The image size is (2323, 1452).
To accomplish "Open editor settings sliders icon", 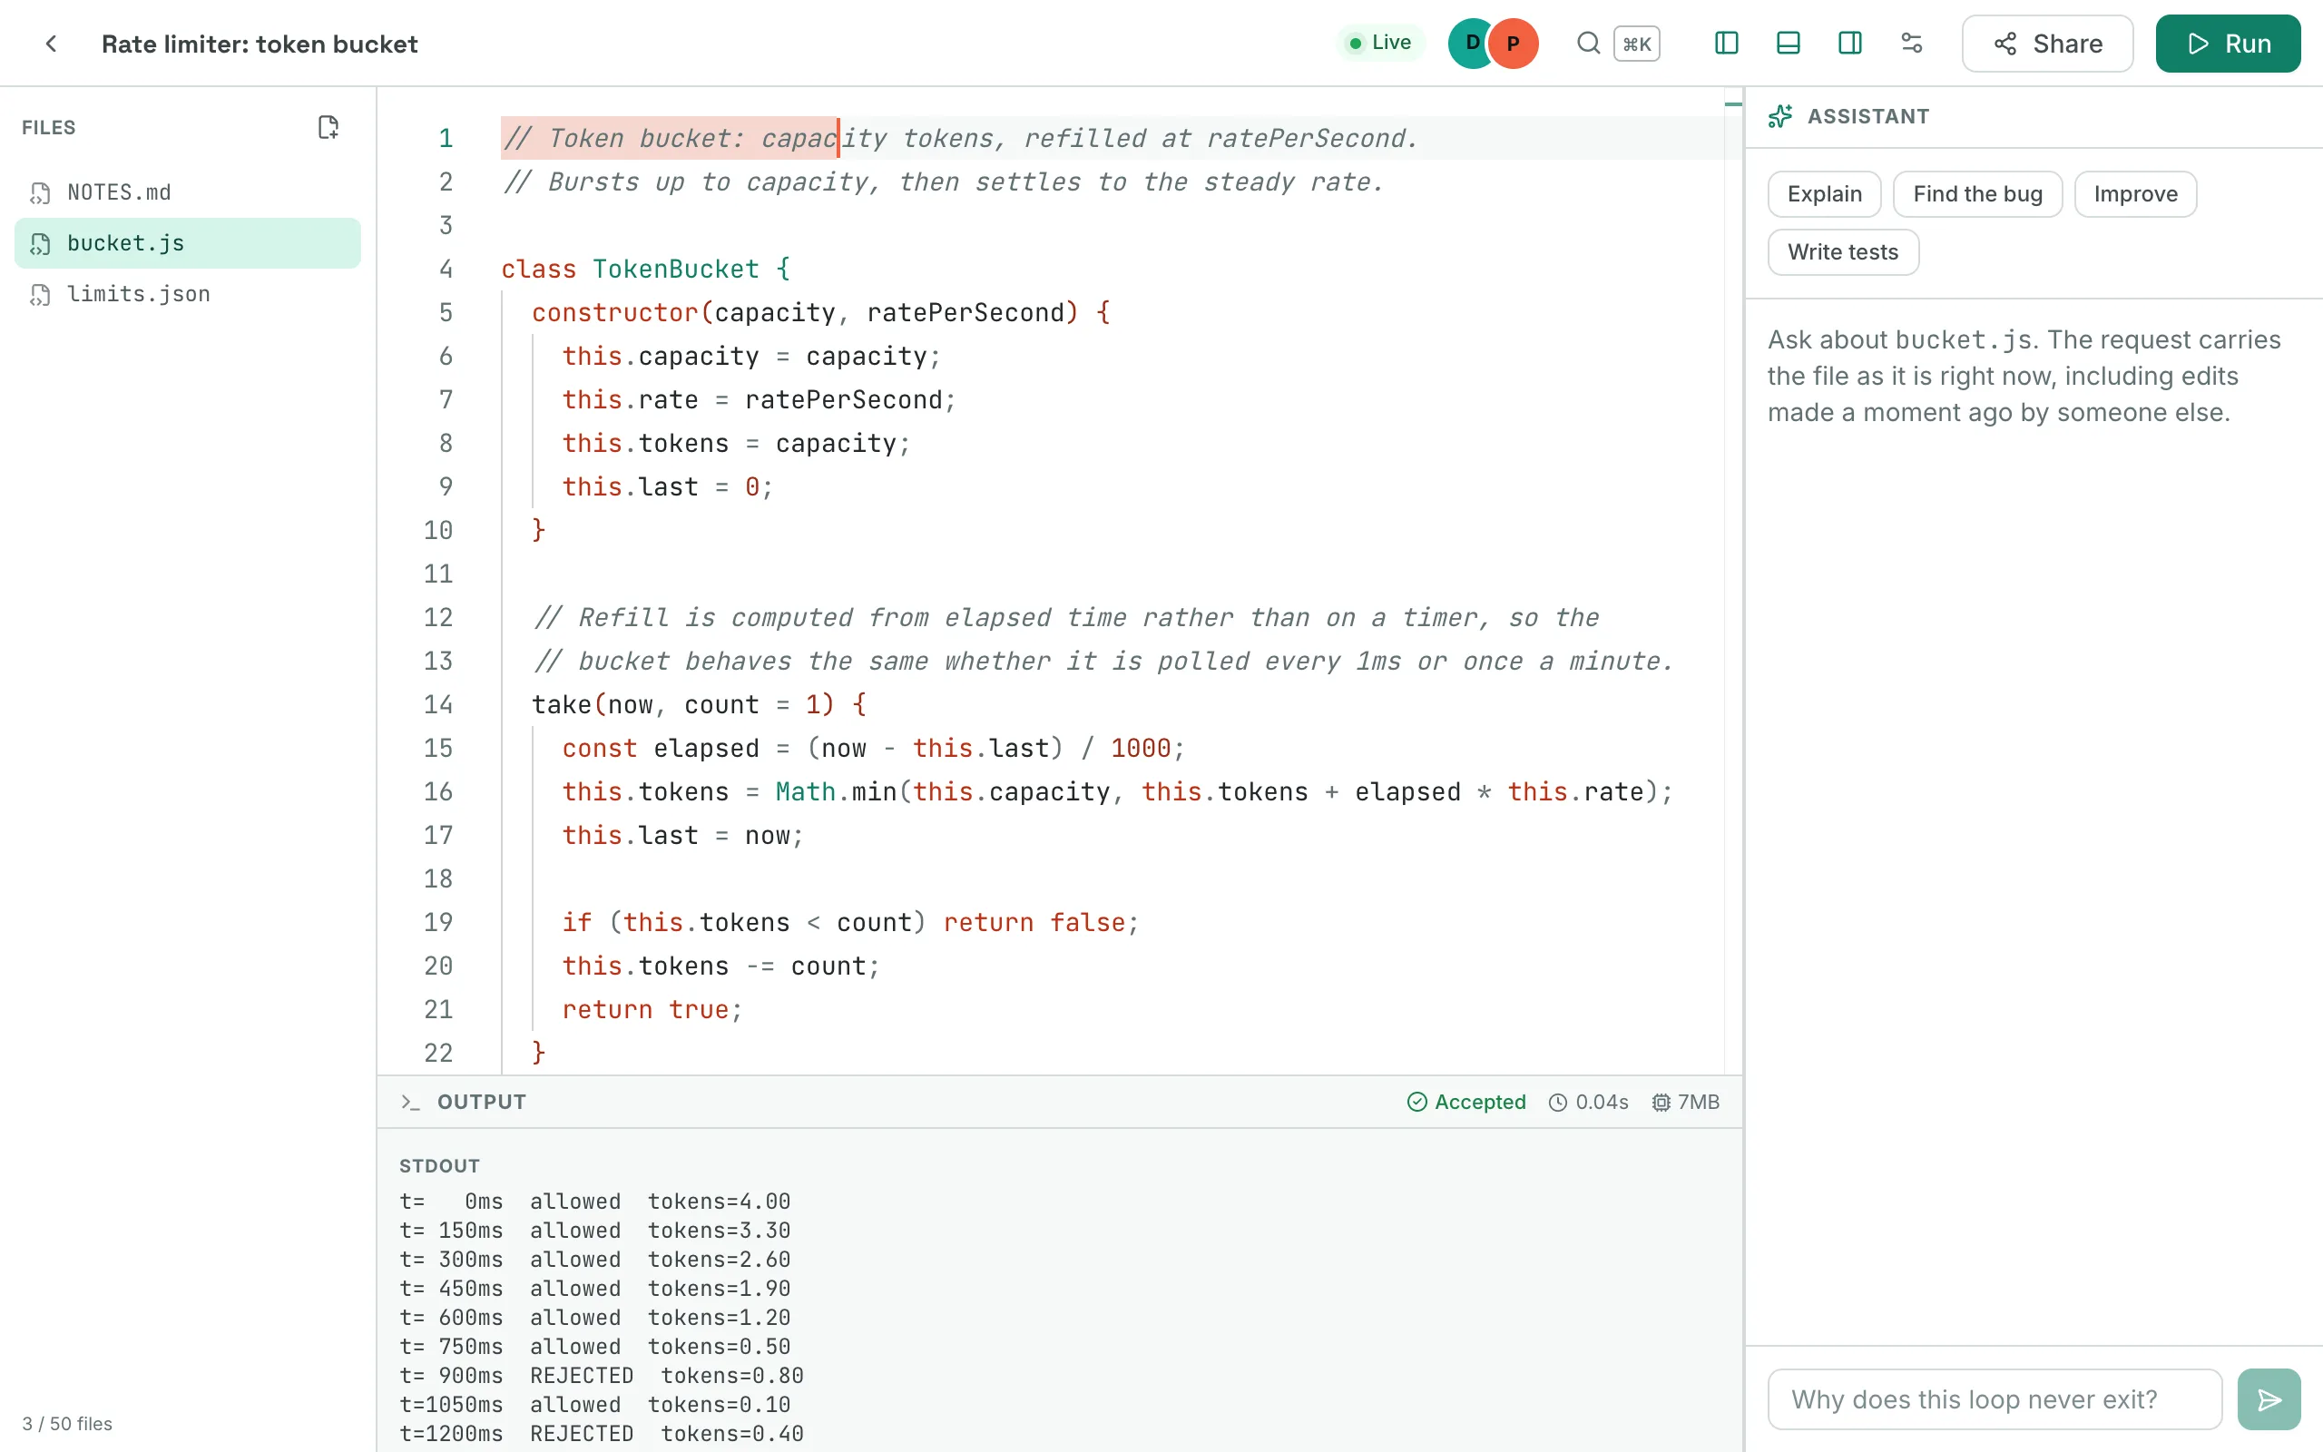I will (1911, 44).
